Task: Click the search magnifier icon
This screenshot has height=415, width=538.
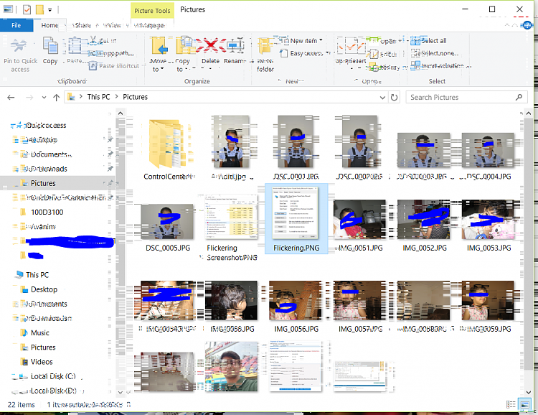Action: [519, 97]
